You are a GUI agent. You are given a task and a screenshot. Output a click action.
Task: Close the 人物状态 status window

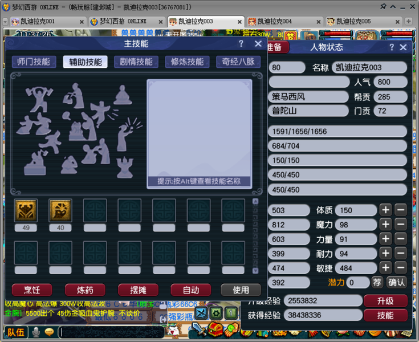403,47
